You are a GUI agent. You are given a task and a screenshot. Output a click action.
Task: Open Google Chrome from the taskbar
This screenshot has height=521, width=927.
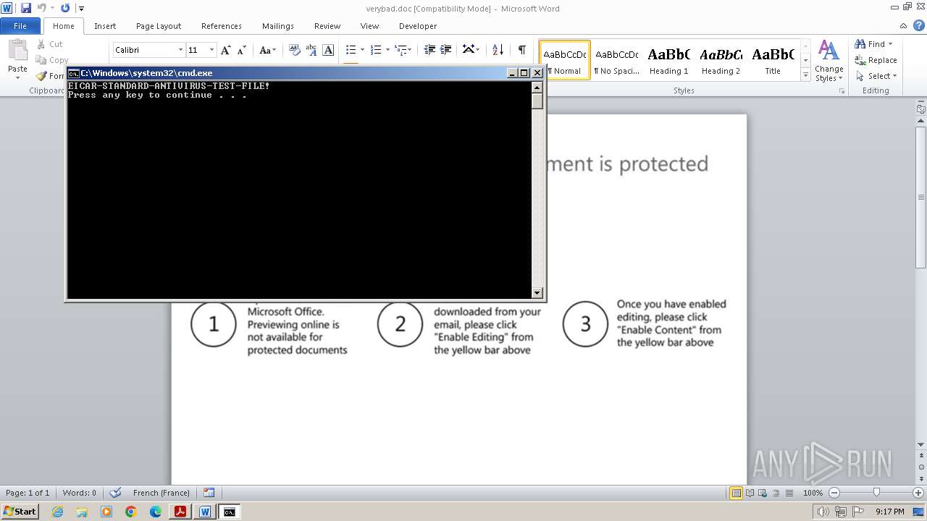point(131,512)
